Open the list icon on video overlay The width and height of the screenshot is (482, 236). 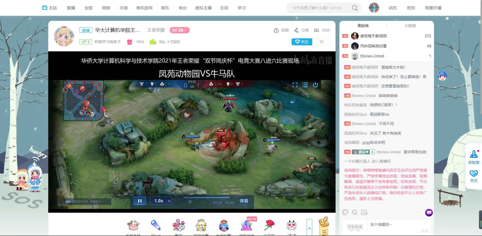(305, 85)
